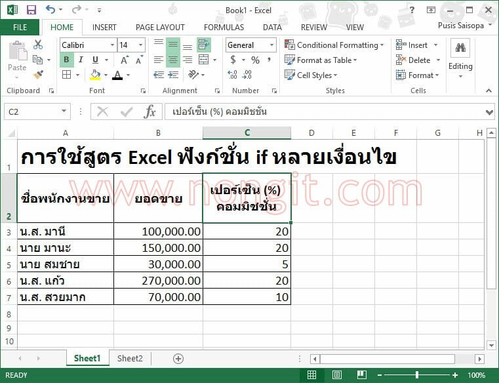Open the General number format dropdown
This screenshot has width=499, height=383.
(271, 45)
